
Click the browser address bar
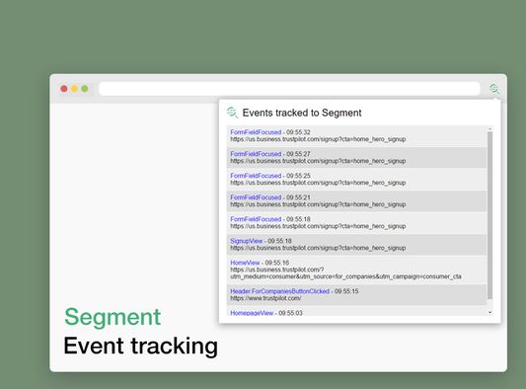click(289, 89)
